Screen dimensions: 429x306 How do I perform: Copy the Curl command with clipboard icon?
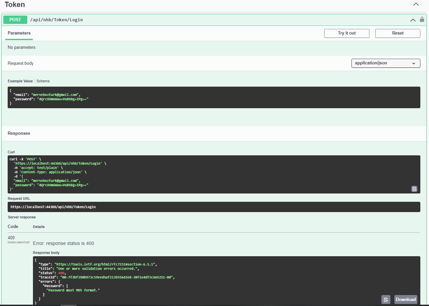414,189
